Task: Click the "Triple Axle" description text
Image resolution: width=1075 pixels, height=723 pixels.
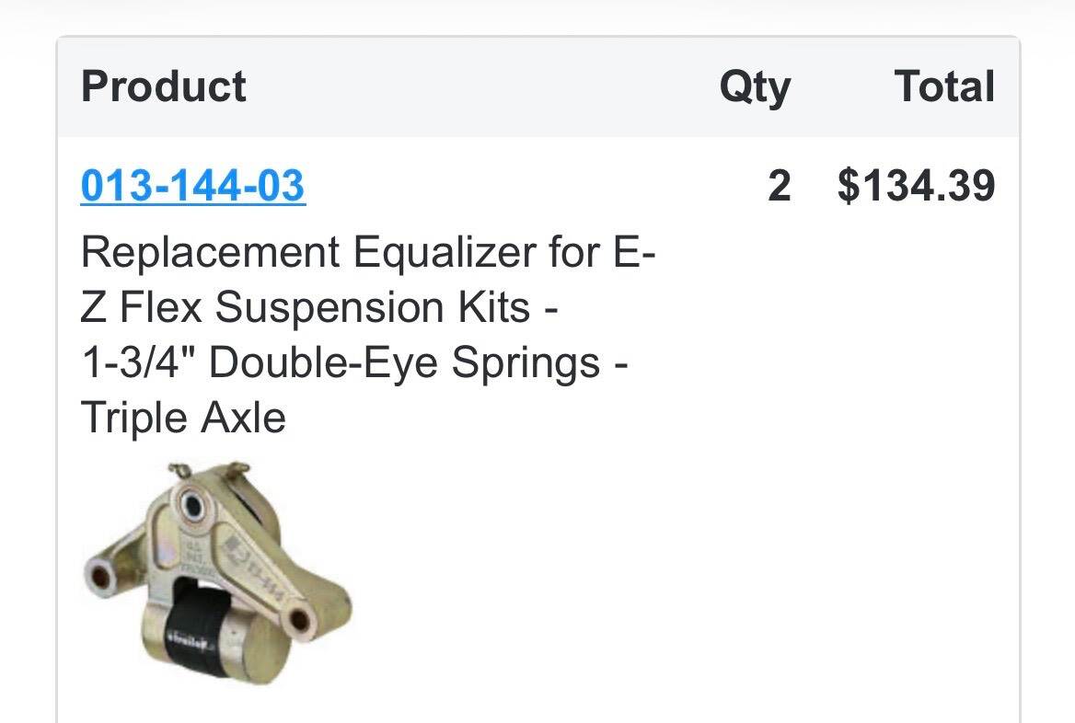Action: click(x=183, y=418)
